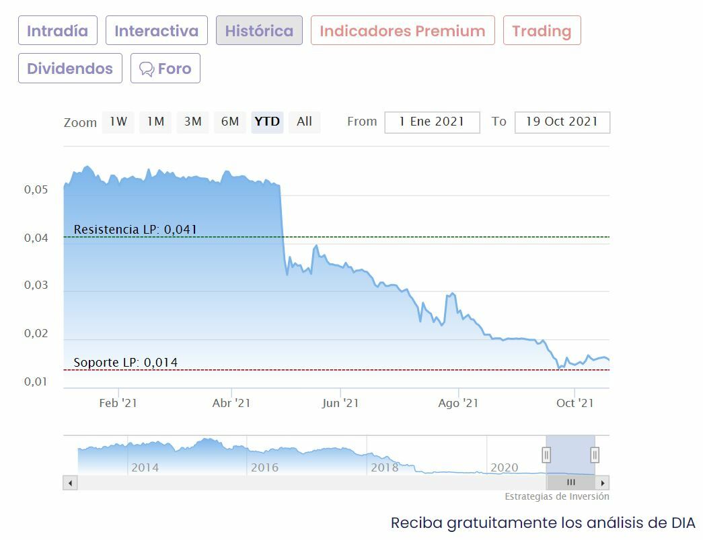
Task: Click the Foro speech bubble icon
Action: (147, 69)
